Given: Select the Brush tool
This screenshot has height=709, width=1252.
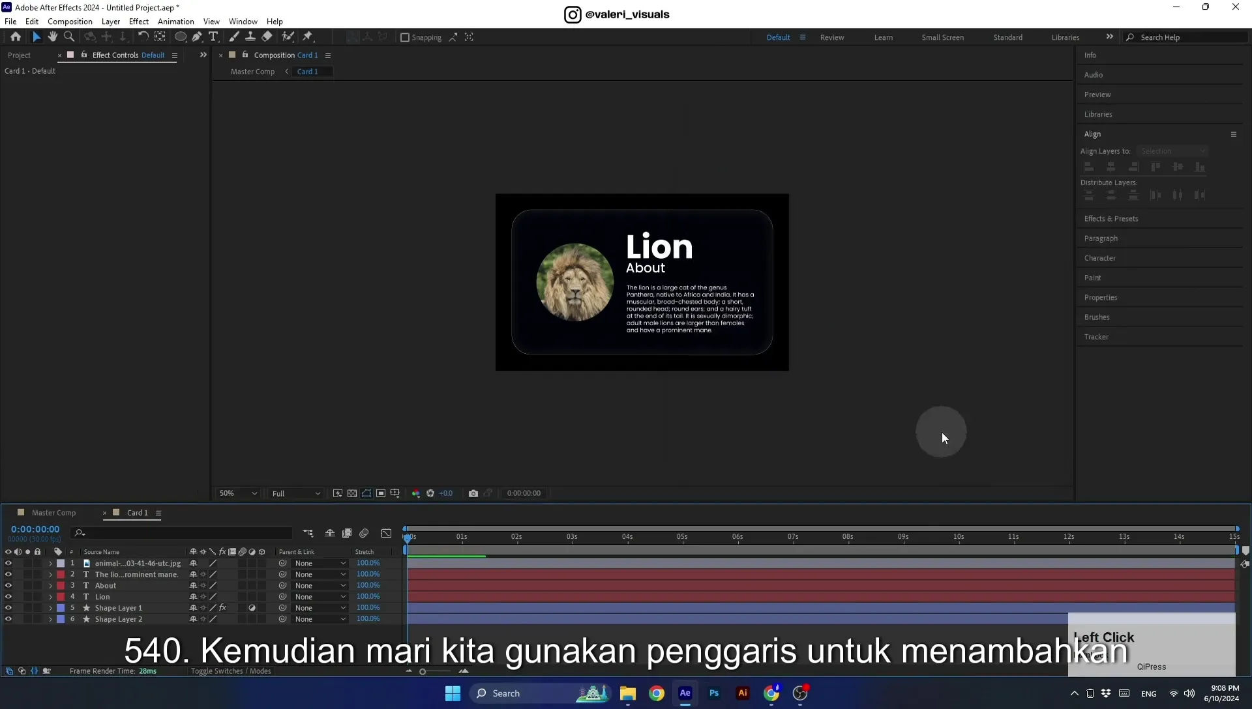Looking at the screenshot, I should [233, 37].
